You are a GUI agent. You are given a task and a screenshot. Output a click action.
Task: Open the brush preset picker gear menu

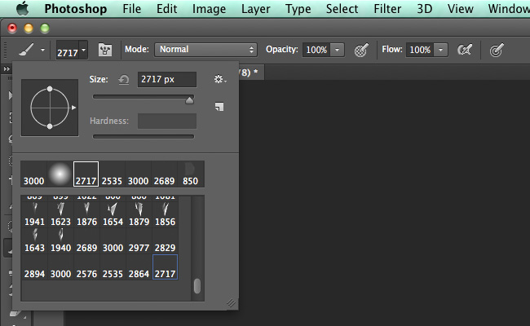coord(219,79)
